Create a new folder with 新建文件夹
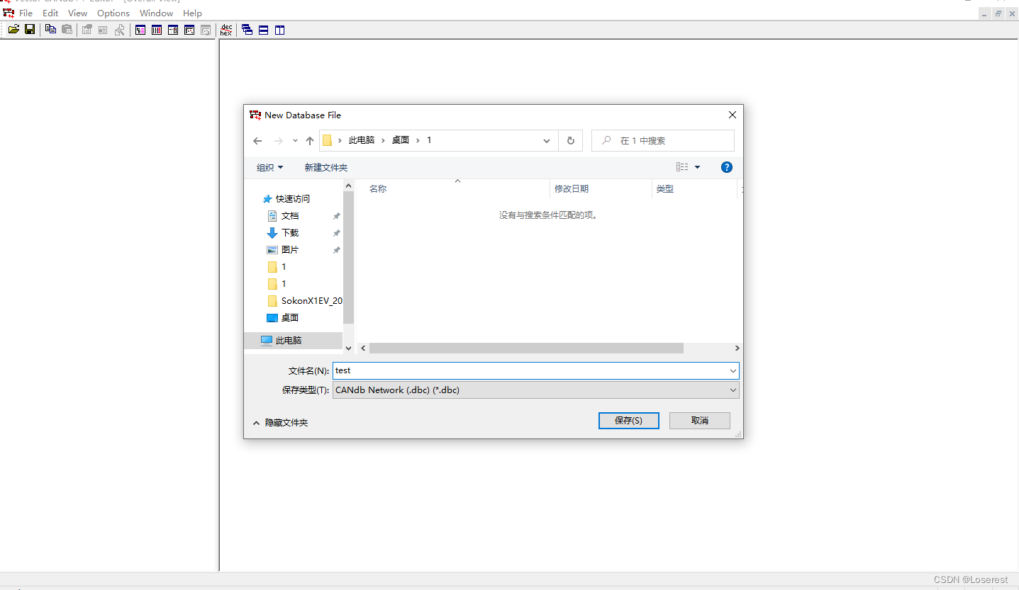 pyautogui.click(x=326, y=167)
